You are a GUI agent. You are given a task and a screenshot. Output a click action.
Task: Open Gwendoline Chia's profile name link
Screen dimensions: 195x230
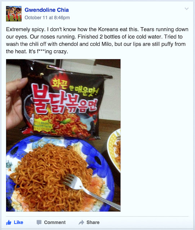46,10
